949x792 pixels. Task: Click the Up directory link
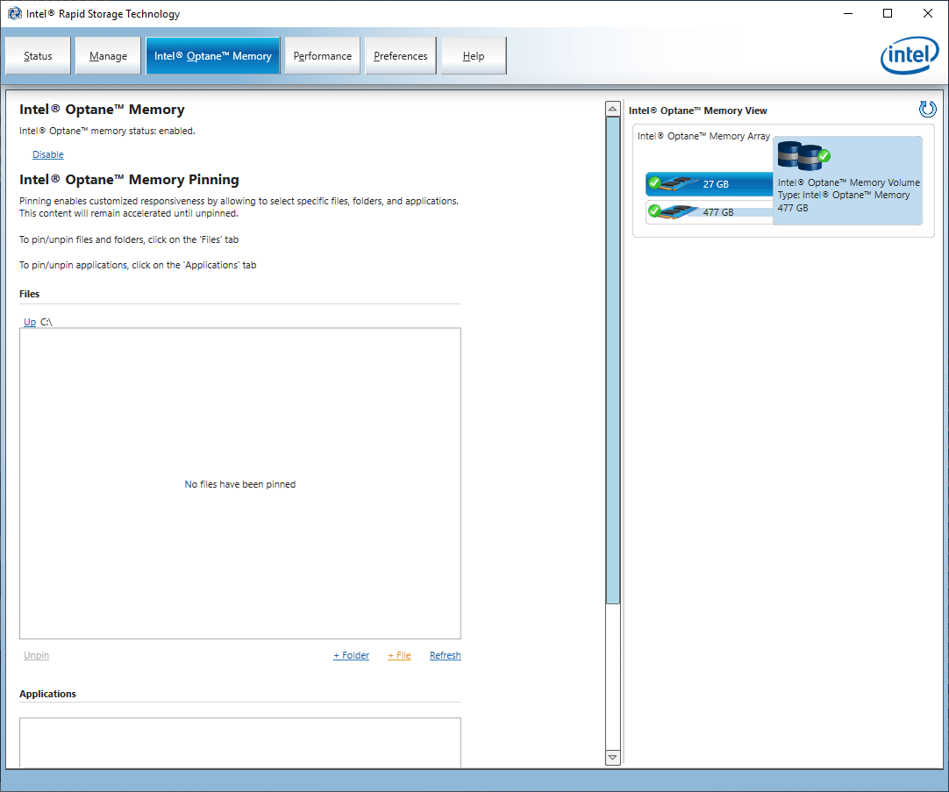click(x=30, y=322)
